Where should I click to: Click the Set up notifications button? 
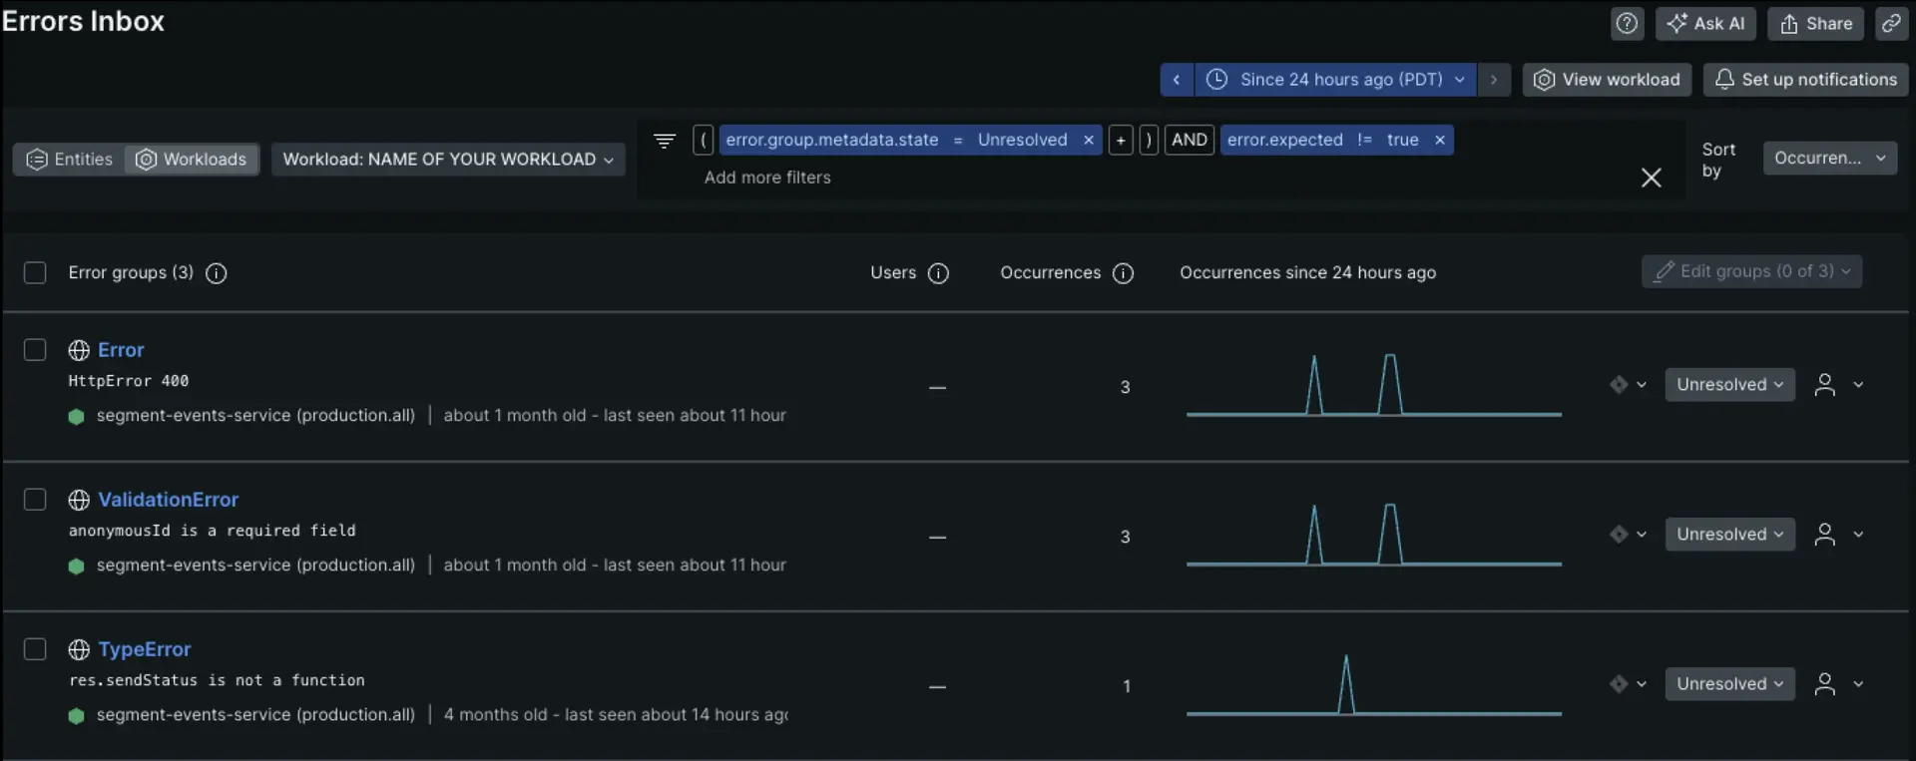(1805, 80)
